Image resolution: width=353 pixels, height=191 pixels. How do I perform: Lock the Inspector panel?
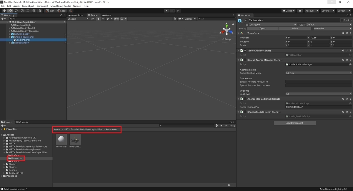[347, 15]
